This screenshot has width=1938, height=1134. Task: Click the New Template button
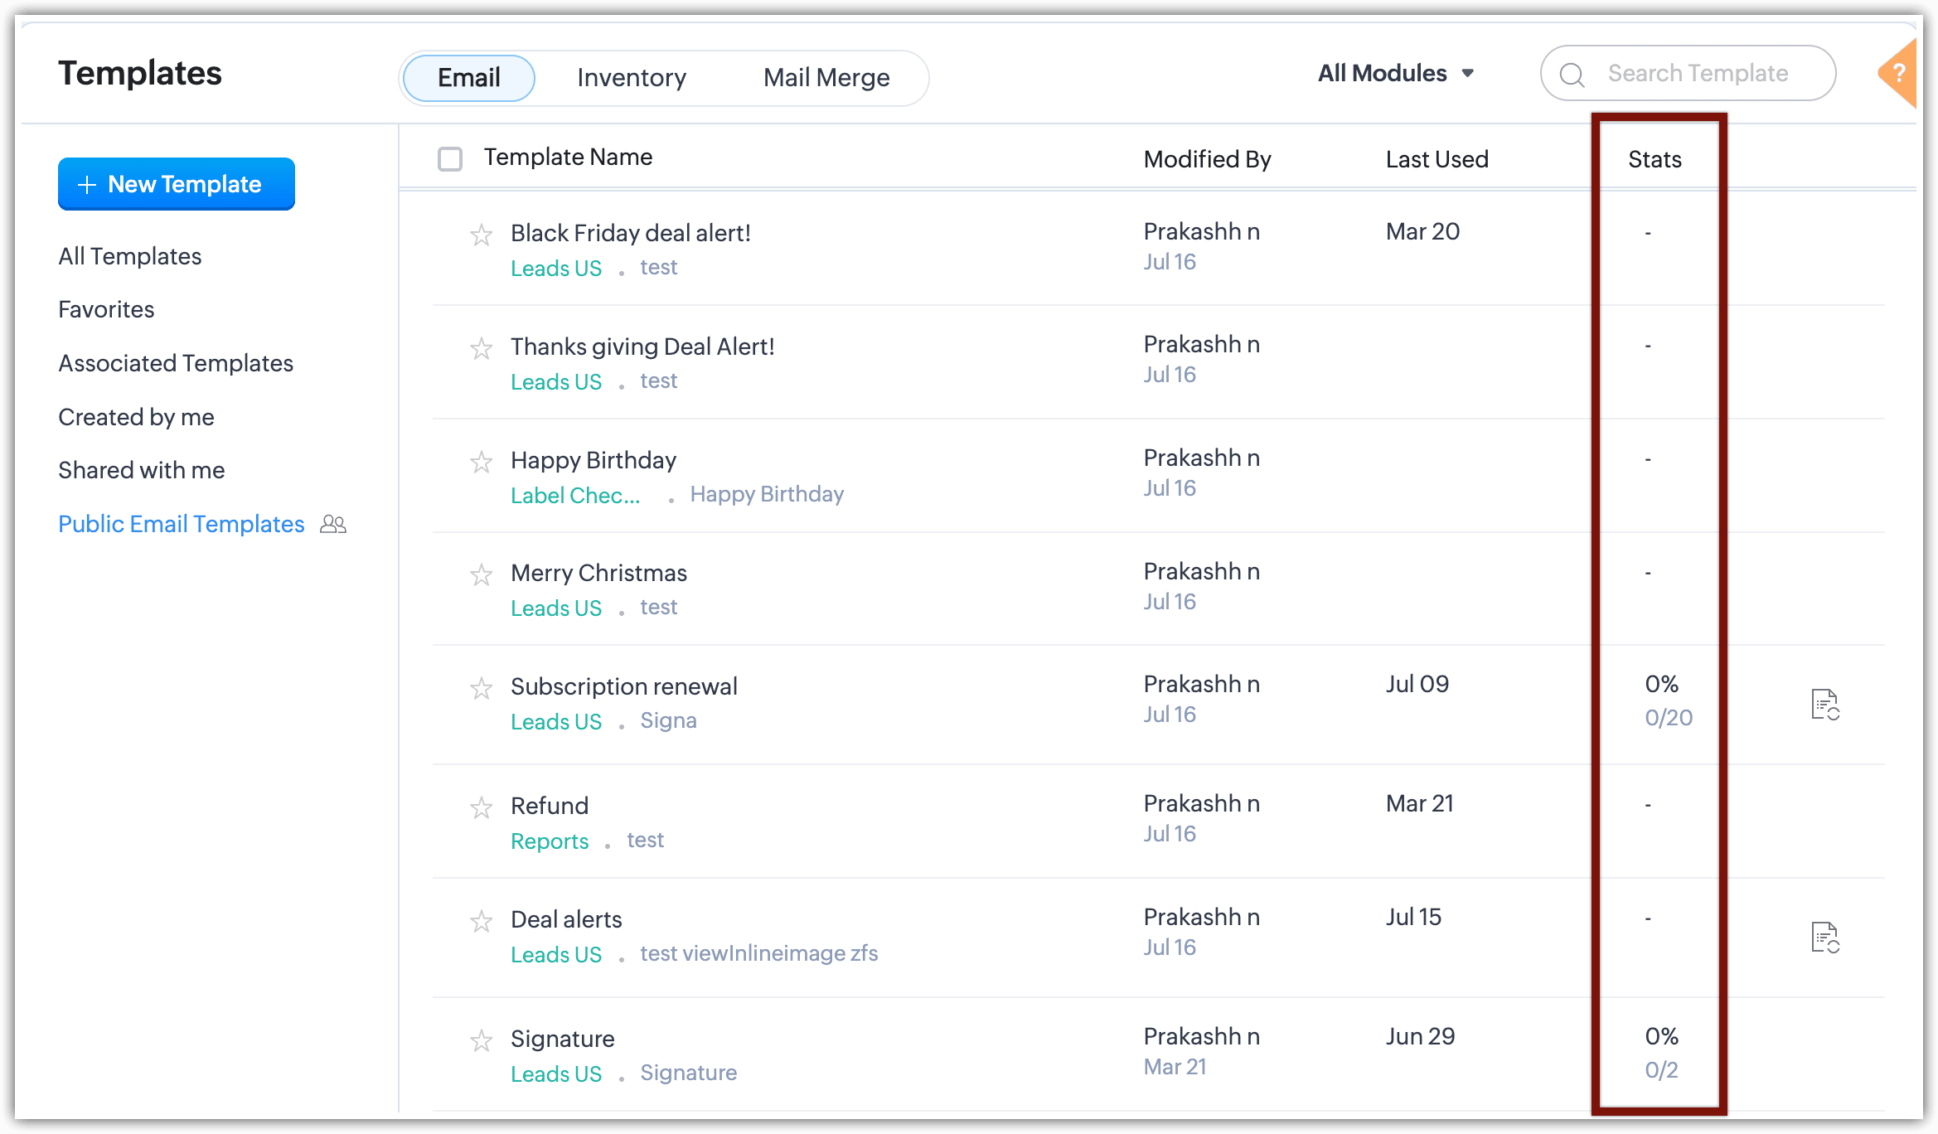pyautogui.click(x=177, y=184)
